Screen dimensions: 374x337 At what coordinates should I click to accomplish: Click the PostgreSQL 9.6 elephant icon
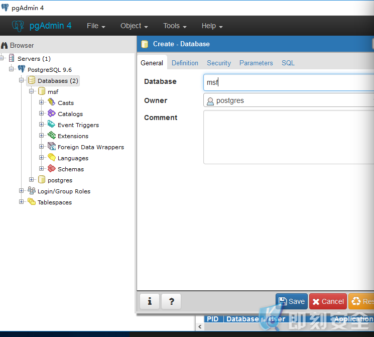[x=22, y=69]
